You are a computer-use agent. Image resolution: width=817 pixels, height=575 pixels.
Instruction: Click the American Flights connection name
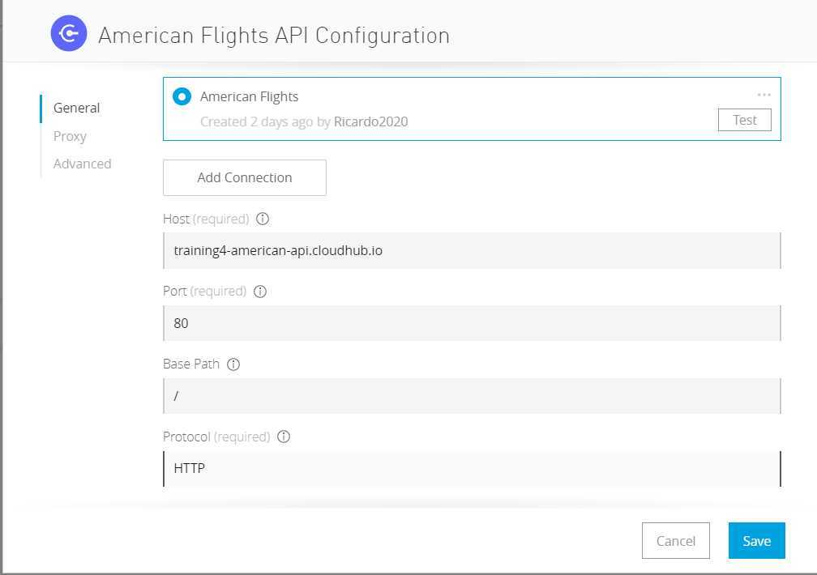(x=249, y=96)
